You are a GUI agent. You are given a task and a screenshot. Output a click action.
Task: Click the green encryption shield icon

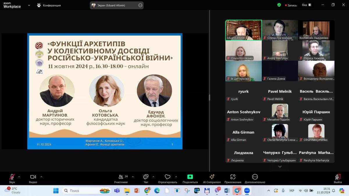[279, 5]
